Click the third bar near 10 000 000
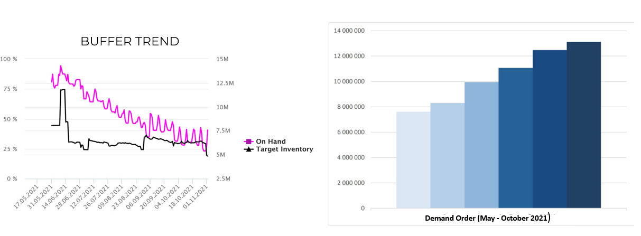 click(x=481, y=145)
